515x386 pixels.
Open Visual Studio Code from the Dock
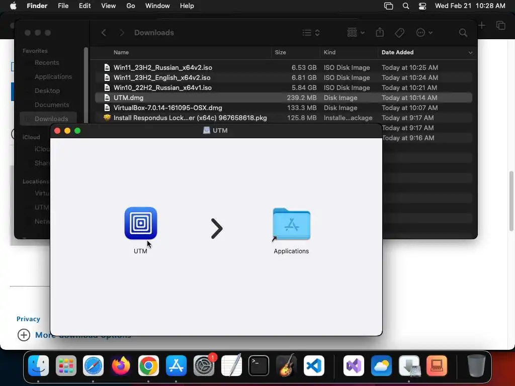(314, 366)
